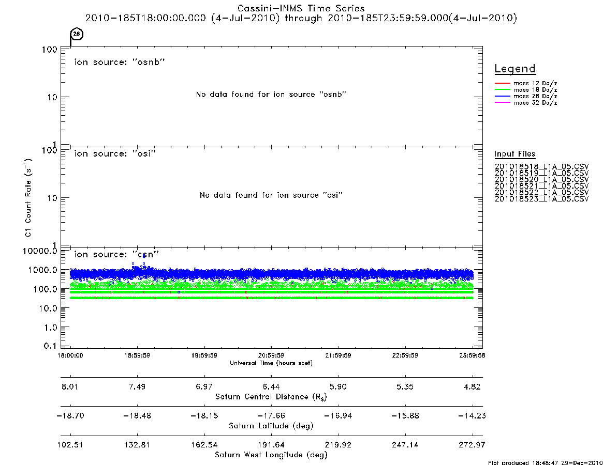The width and height of the screenshot is (603, 465).
Task: Click the 19:59:59 time tick label
Action: (204, 355)
